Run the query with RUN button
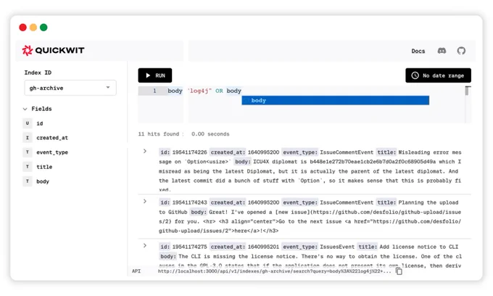Viewport: 493px width, 296px height. click(155, 75)
